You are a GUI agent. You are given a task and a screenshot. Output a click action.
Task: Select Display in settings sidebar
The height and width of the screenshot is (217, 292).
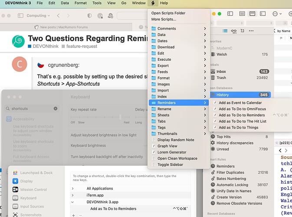[23, 181]
